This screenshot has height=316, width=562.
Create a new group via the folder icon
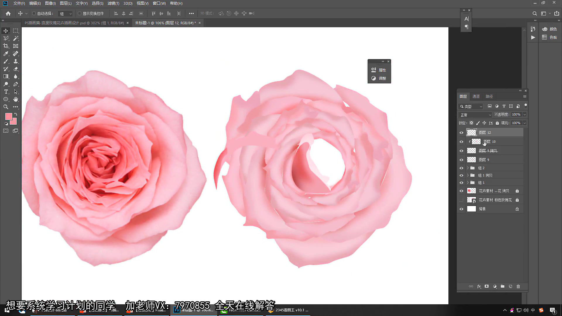tap(503, 286)
